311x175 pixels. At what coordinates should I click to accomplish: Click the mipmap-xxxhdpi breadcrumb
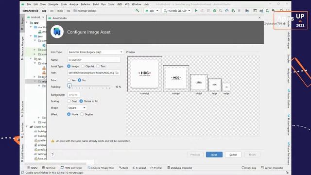click(x=85, y=11)
